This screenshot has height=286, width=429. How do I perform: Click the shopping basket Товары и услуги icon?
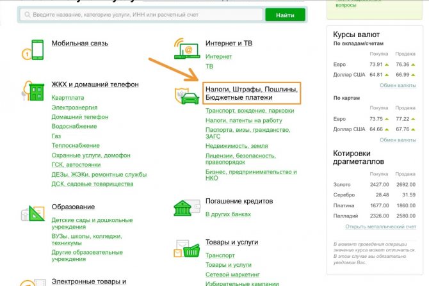[186, 248]
